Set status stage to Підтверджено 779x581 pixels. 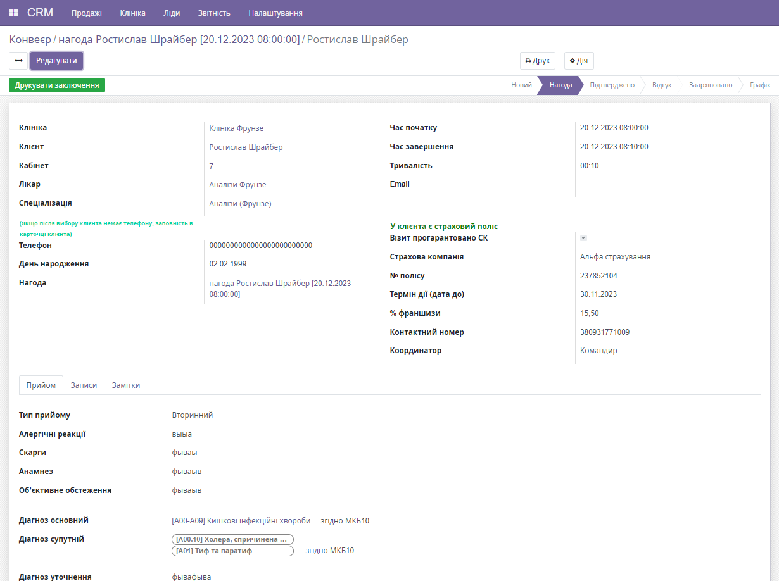pos(611,85)
